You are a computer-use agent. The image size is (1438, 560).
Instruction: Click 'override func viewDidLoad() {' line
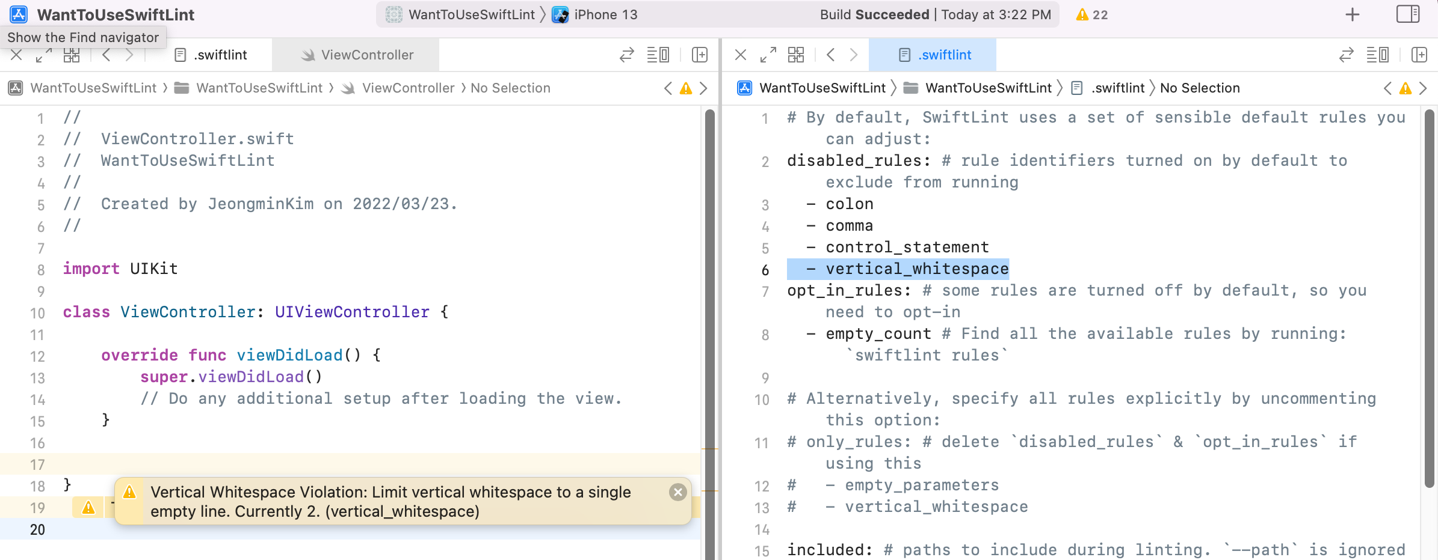click(x=241, y=355)
